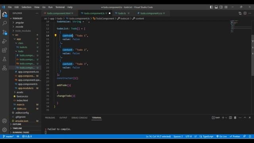Toggle the secondary side bar
This screenshot has width=254, height=143.
tap(221, 7)
